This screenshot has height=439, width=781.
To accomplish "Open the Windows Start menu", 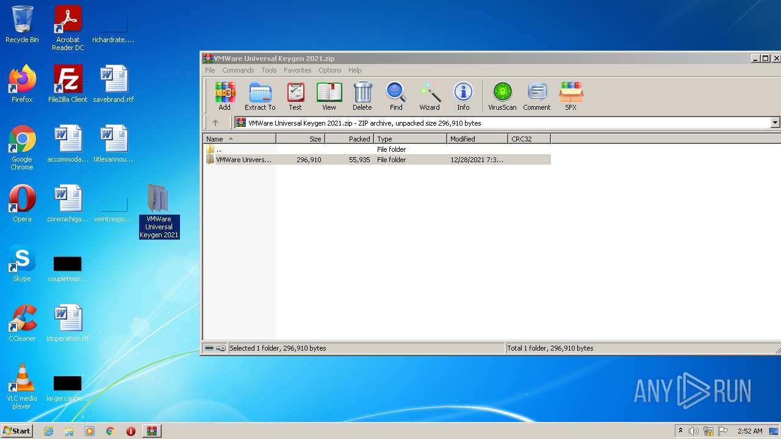I will pyautogui.click(x=17, y=430).
